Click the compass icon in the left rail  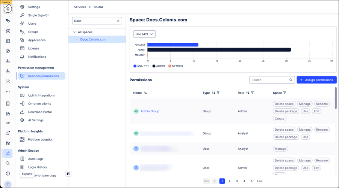8,51
